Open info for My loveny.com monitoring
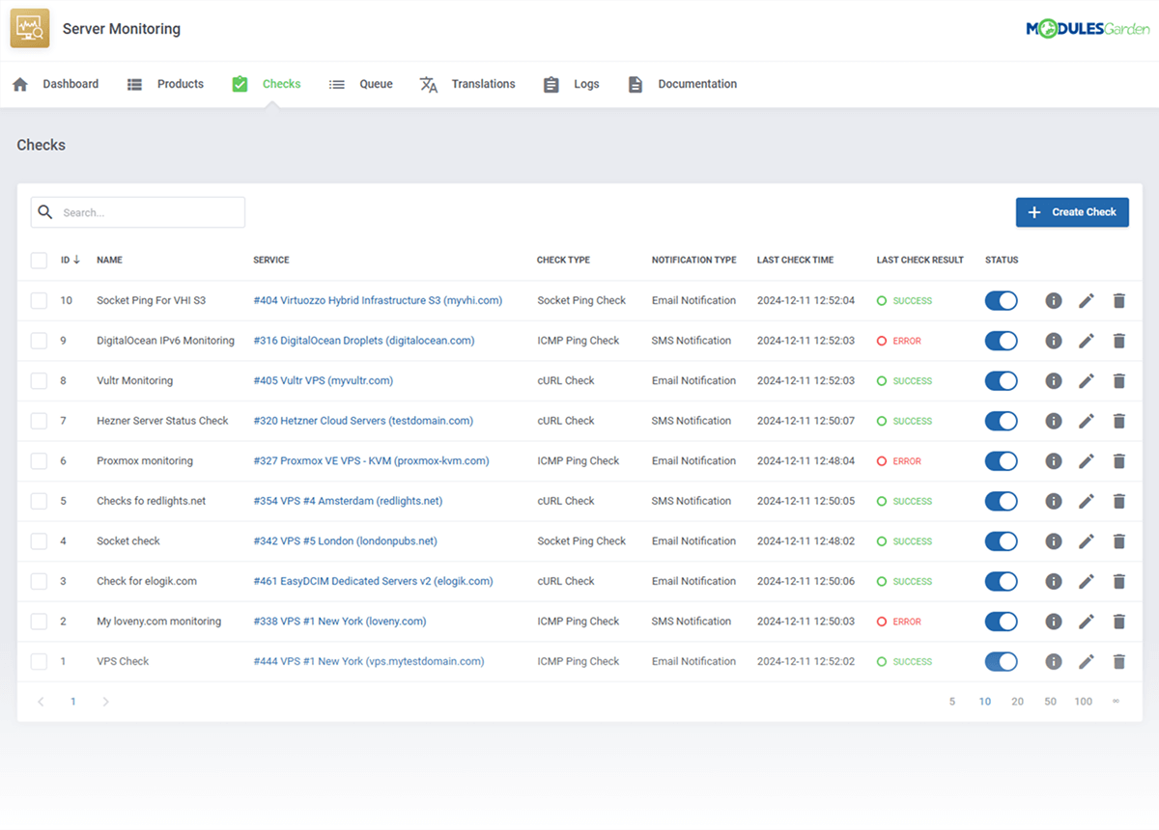 (1054, 622)
